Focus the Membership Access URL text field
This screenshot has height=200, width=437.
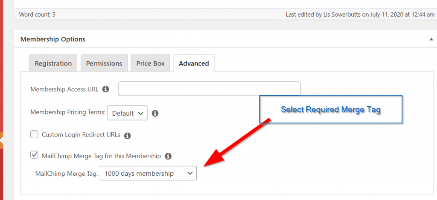[x=209, y=89]
